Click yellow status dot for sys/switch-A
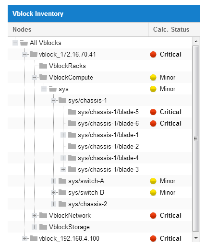 (x=153, y=181)
